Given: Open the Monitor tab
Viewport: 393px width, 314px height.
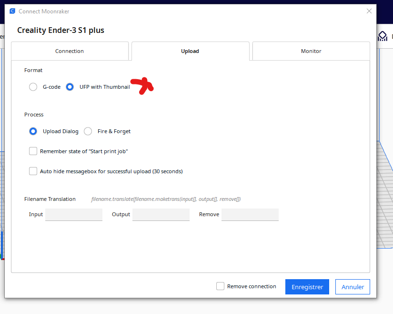Looking at the screenshot, I should coord(311,51).
